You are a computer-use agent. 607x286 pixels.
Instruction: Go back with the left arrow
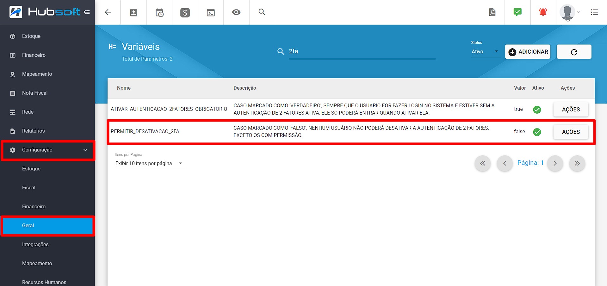click(108, 12)
